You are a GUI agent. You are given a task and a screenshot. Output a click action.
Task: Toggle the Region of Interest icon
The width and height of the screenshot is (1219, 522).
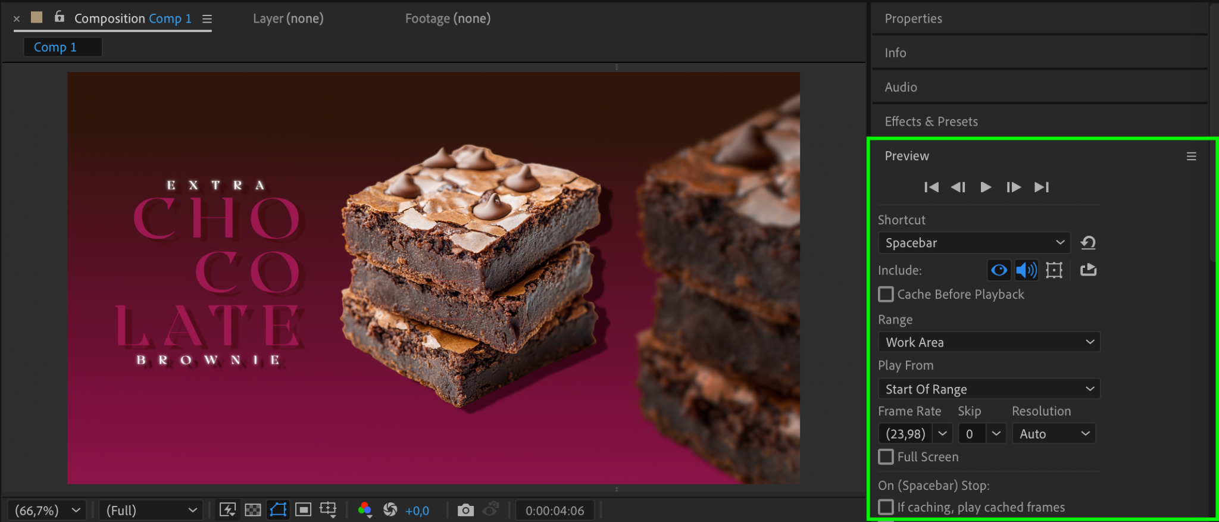304,510
